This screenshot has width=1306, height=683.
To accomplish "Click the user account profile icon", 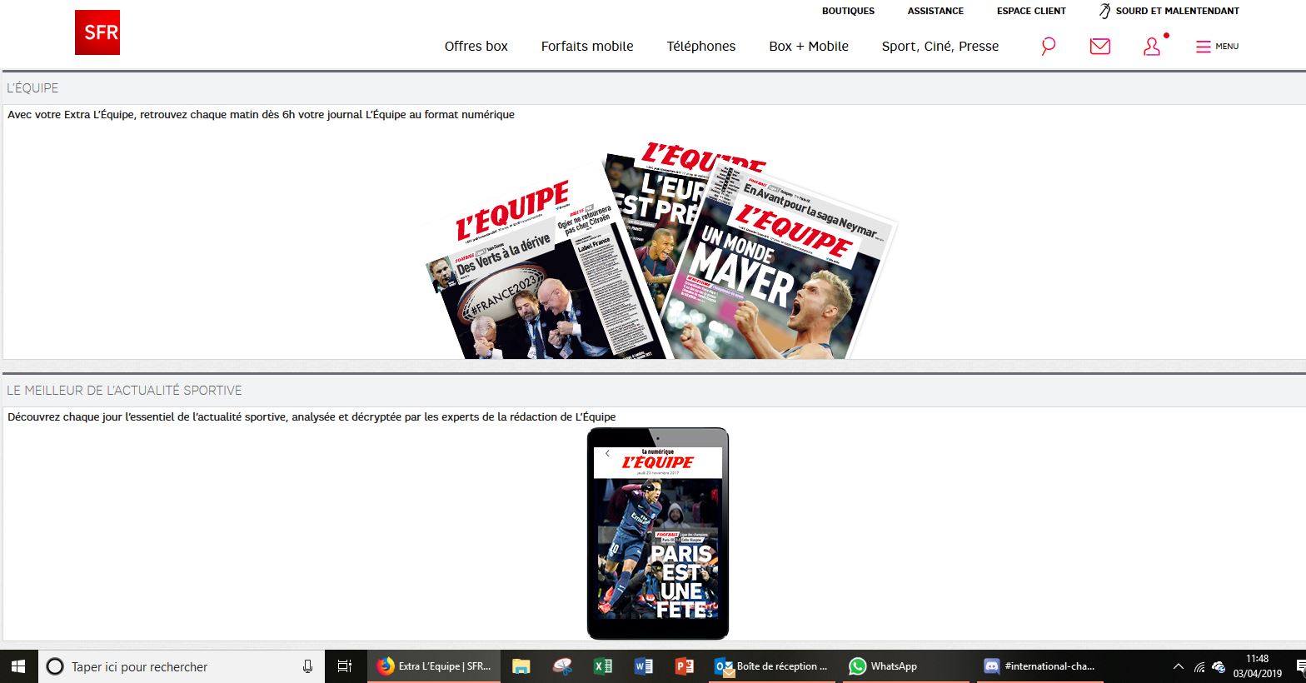I will click(x=1152, y=47).
